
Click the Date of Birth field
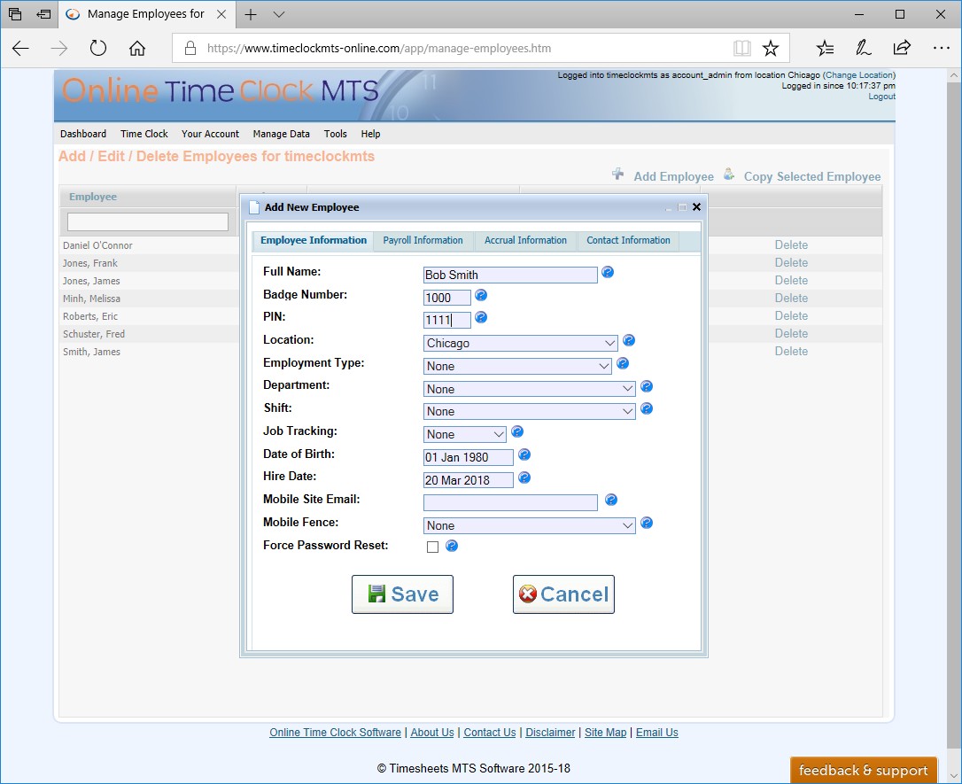468,457
